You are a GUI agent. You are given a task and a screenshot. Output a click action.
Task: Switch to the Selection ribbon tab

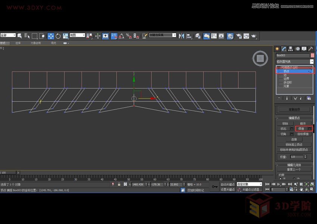[x=18, y=42]
